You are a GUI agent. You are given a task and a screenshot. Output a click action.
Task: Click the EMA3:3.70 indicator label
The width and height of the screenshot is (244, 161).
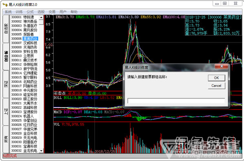coord(65,17)
